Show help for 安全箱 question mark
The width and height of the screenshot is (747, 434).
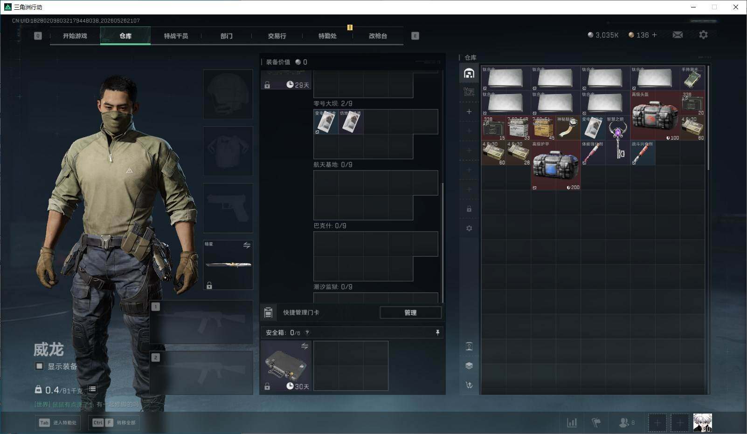pos(307,332)
